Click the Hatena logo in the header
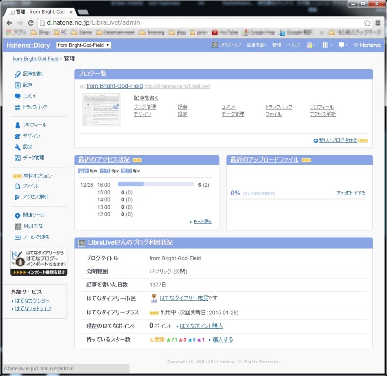 click(x=367, y=45)
